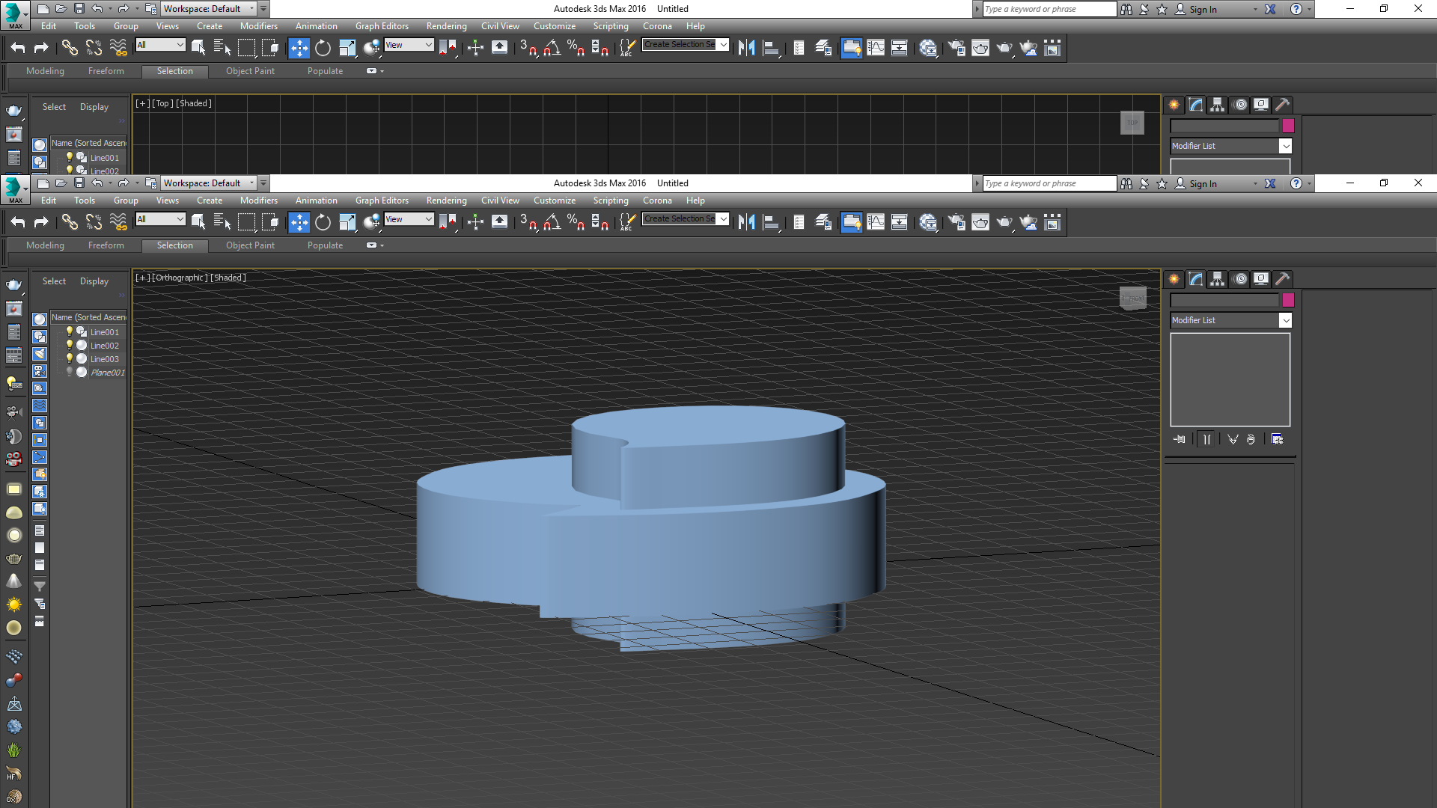Open Corona menu in front window
The width and height of the screenshot is (1437, 808).
657,201
